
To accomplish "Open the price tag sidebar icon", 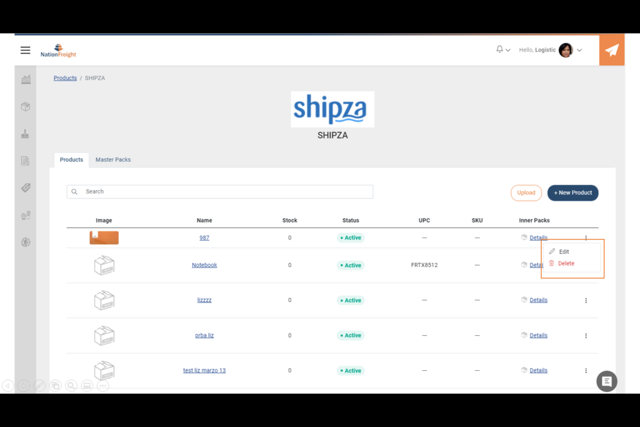I will point(26,188).
